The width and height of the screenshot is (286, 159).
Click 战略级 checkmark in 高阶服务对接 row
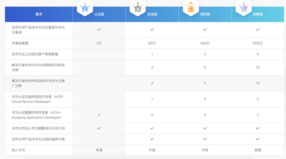258,139
